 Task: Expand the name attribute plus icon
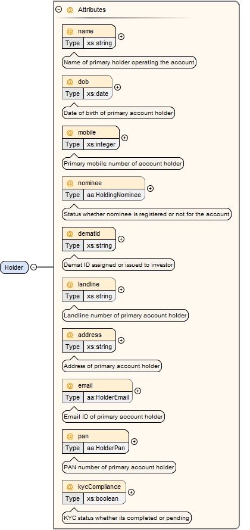click(121, 36)
